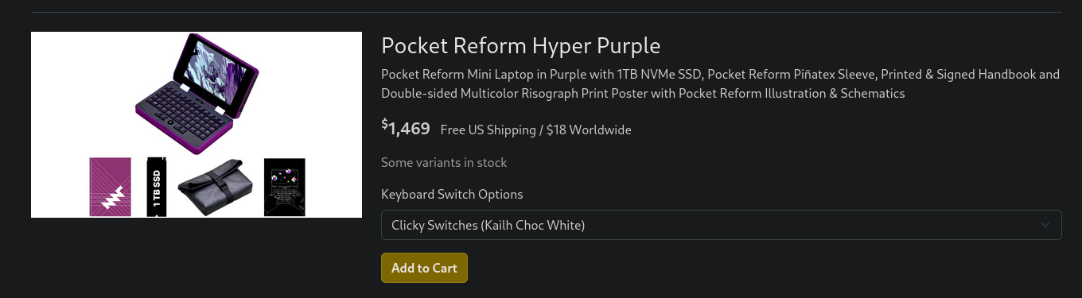1082x298 pixels.
Task: Click the purple handbook cover image
Action: [x=110, y=187]
